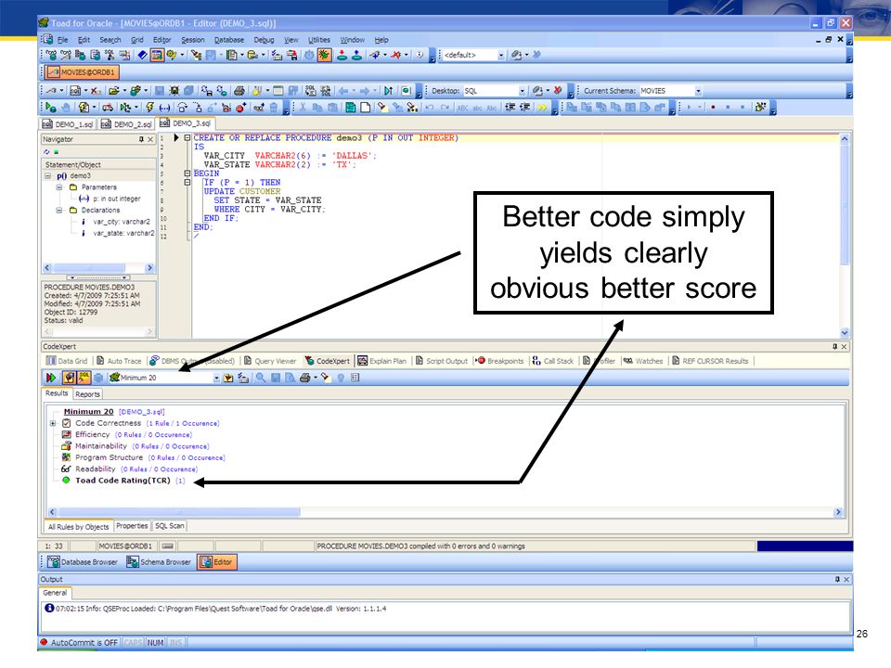This screenshot has width=891, height=668.
Task: Switch to the SQL Scan tab
Action: point(169,526)
